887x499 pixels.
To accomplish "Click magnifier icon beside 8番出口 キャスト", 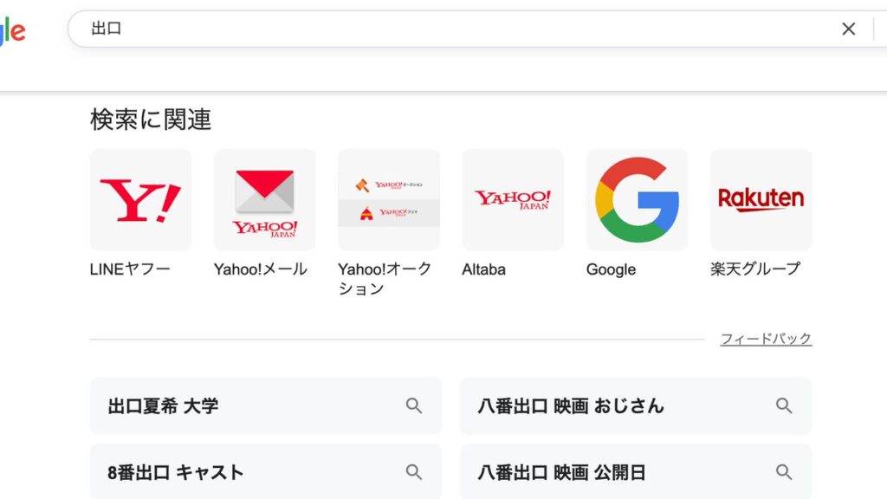I will point(414,472).
